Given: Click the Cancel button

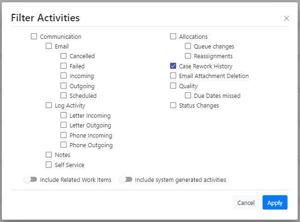Looking at the screenshot, I should tap(246, 203).
